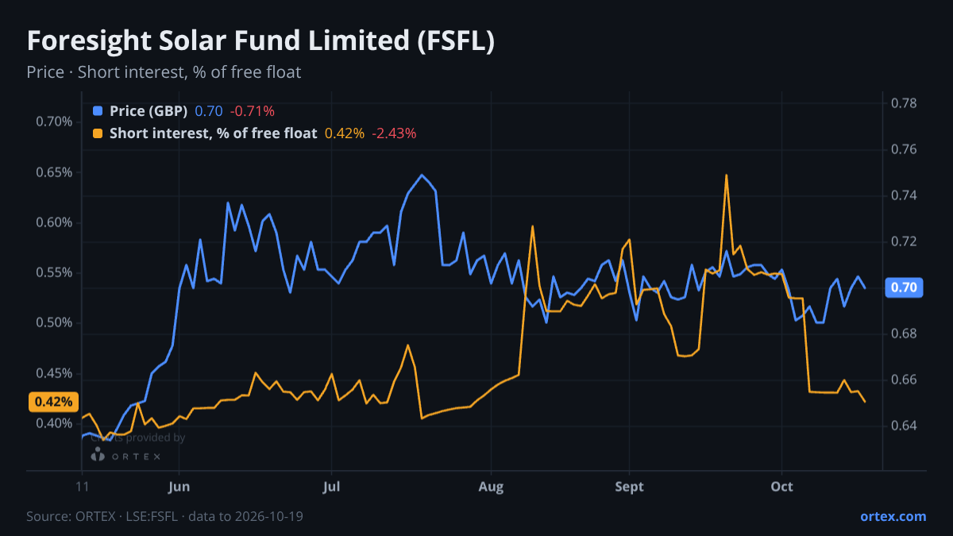Select 'Short interest, % of free float' legend label
The image size is (953, 536).
tap(213, 133)
